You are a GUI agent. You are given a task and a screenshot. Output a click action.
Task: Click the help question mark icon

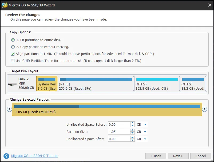[6, 156]
